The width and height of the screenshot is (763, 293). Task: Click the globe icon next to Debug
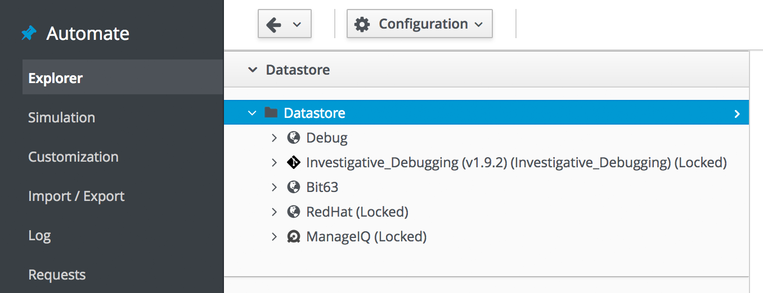293,138
